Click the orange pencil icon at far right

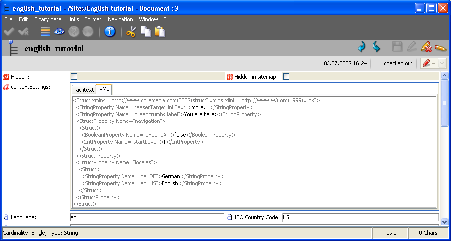pos(440,47)
